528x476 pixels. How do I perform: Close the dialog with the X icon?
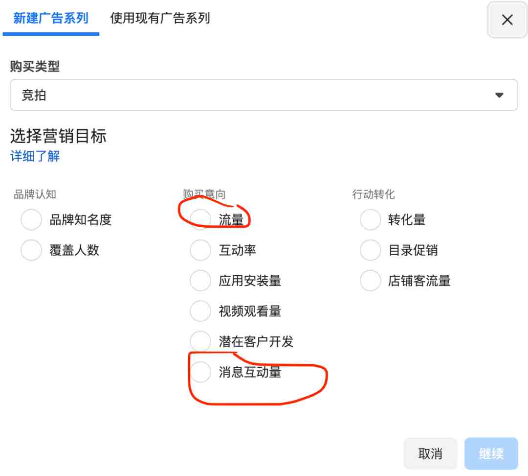coord(507,20)
